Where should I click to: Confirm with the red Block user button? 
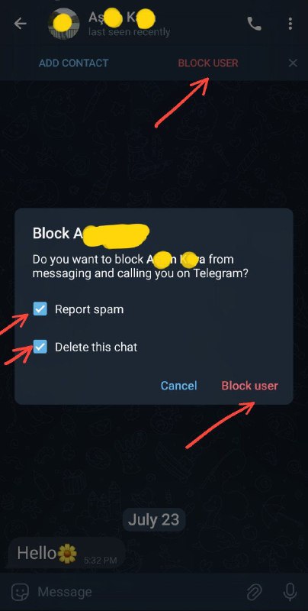[249, 386]
